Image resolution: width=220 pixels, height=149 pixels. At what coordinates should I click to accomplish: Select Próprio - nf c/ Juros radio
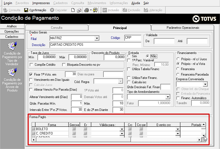pyautogui.click(x=178, y=59)
